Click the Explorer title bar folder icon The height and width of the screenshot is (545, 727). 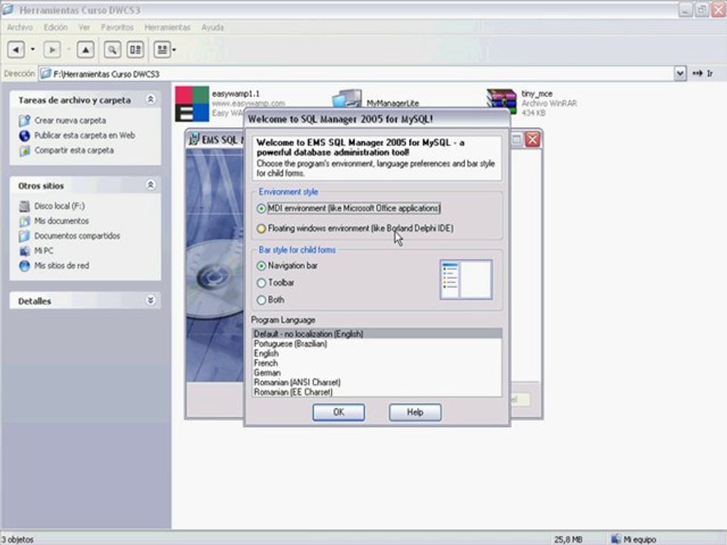coord(8,10)
